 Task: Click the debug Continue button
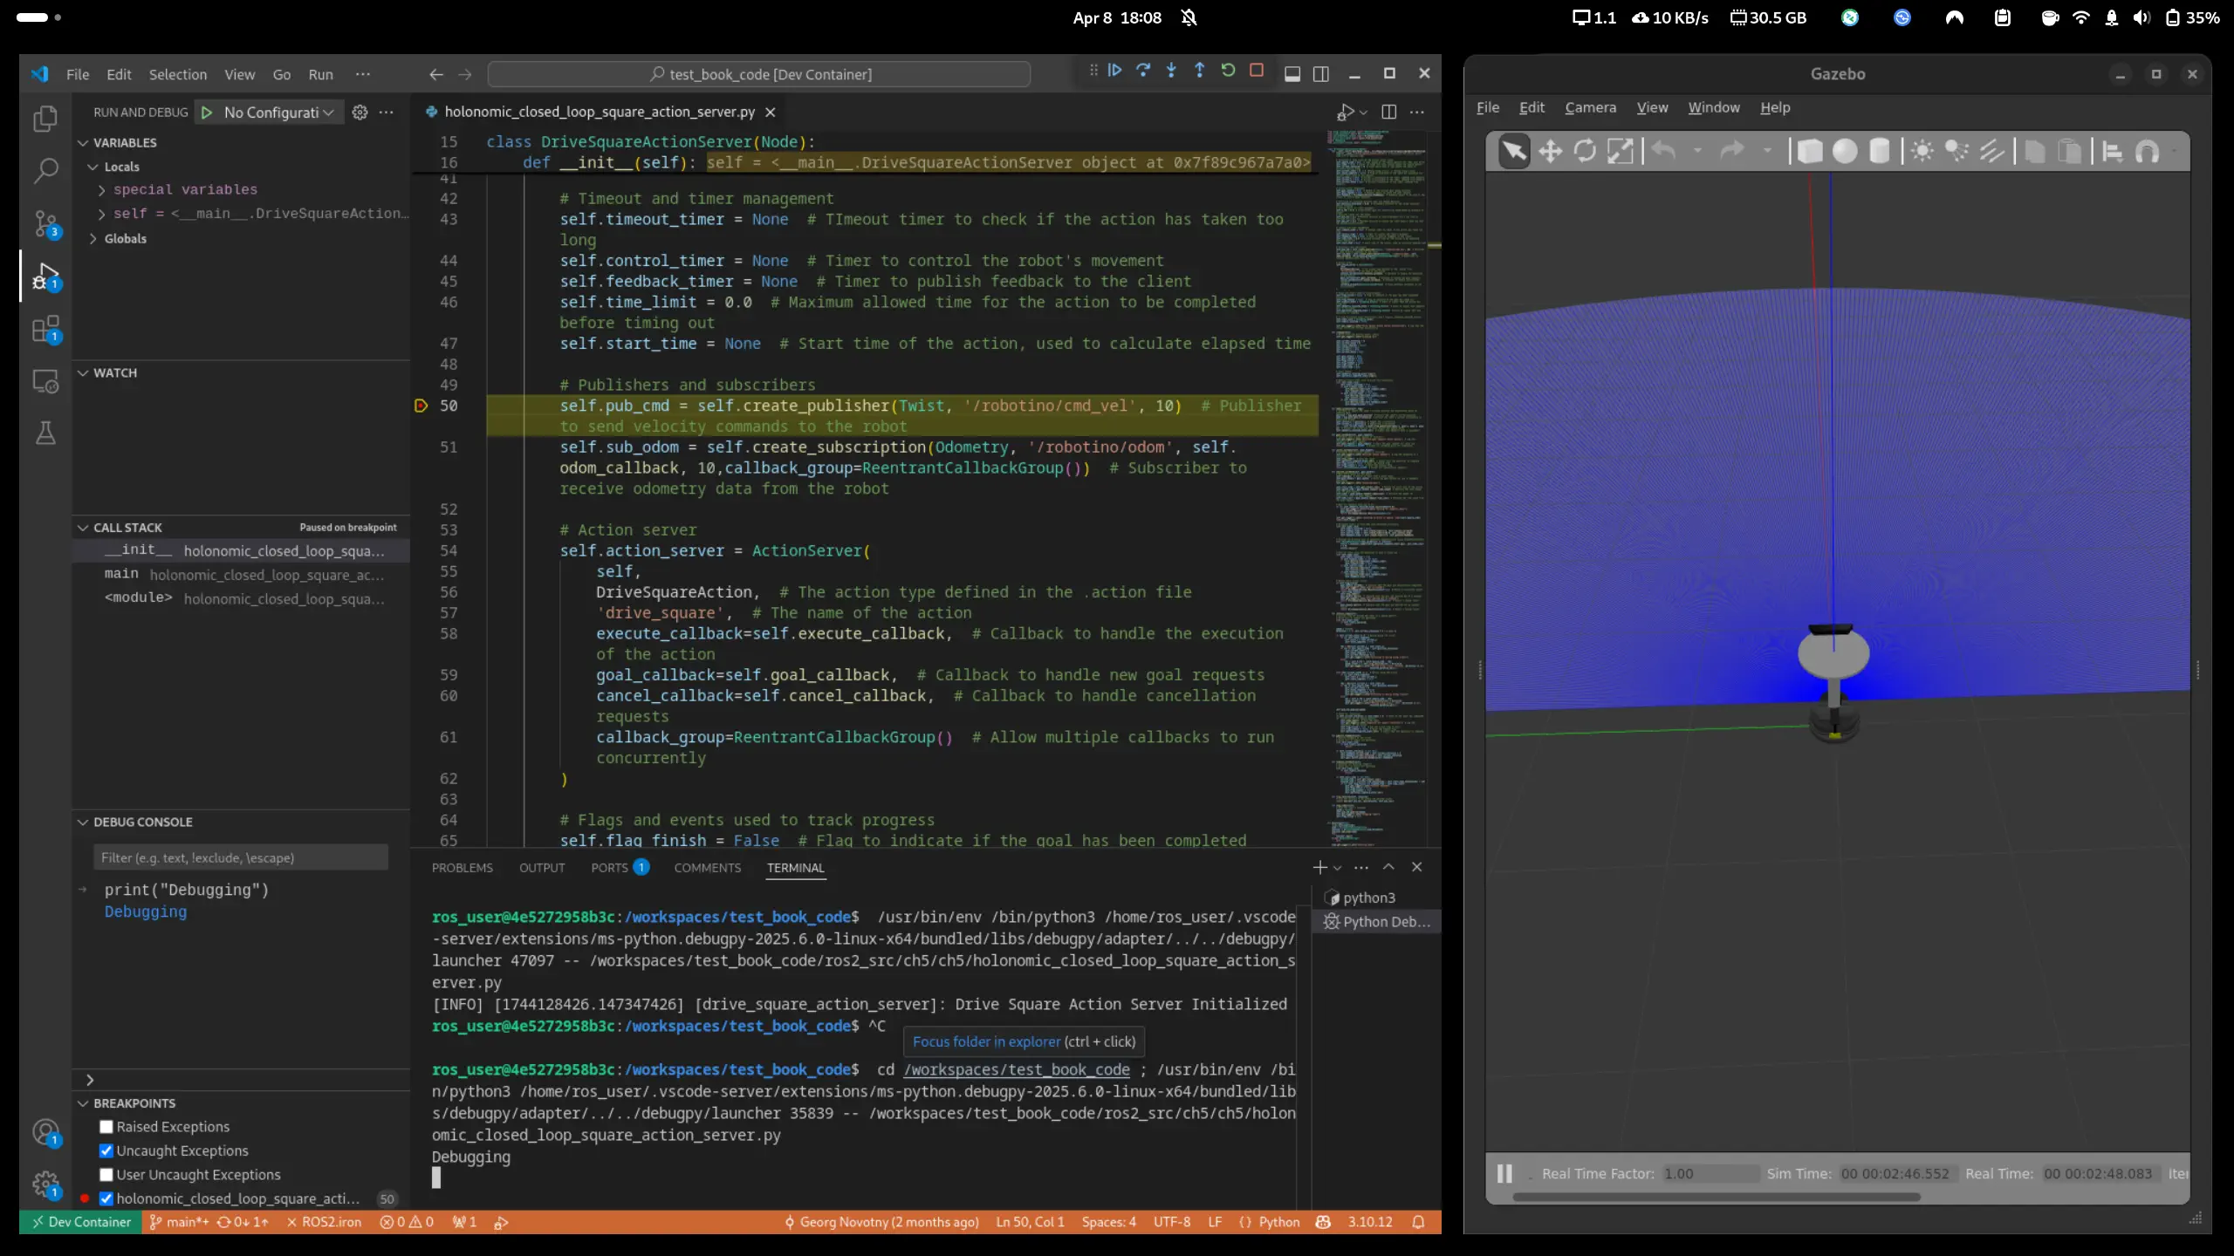[1114, 72]
